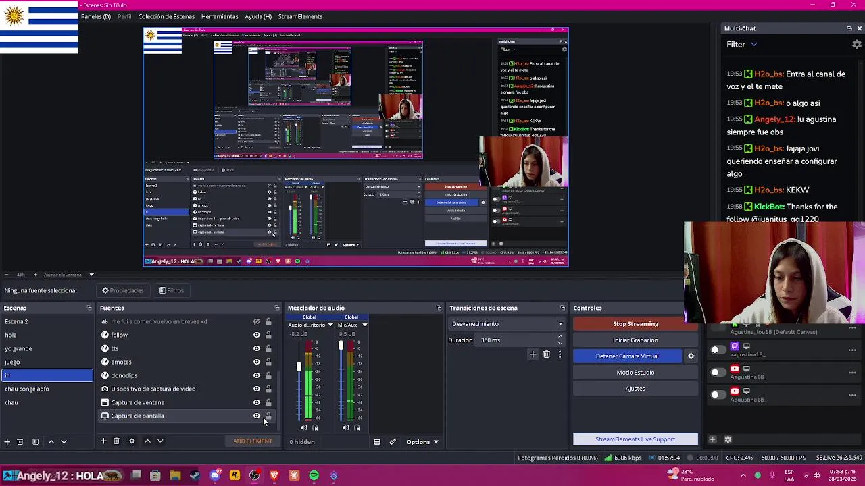This screenshot has width=865, height=486.
Task: Hide the emotes source
Action: click(257, 362)
